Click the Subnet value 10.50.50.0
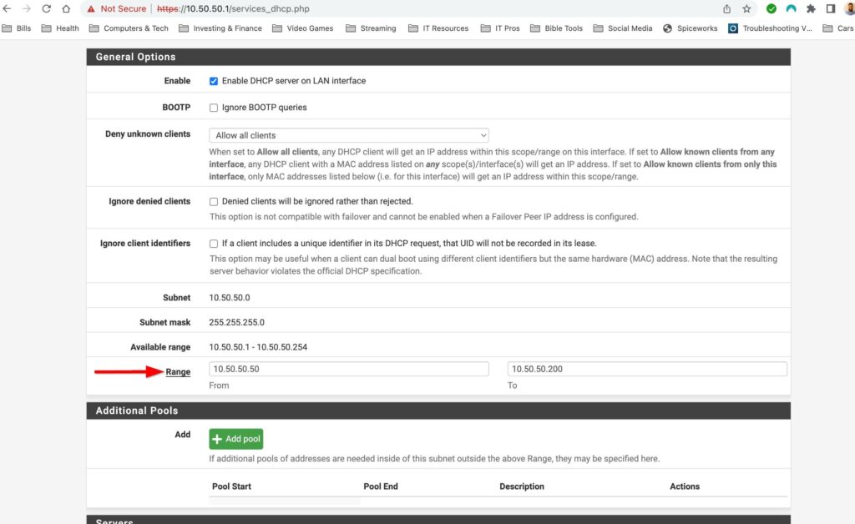The image size is (855, 524). (x=230, y=297)
